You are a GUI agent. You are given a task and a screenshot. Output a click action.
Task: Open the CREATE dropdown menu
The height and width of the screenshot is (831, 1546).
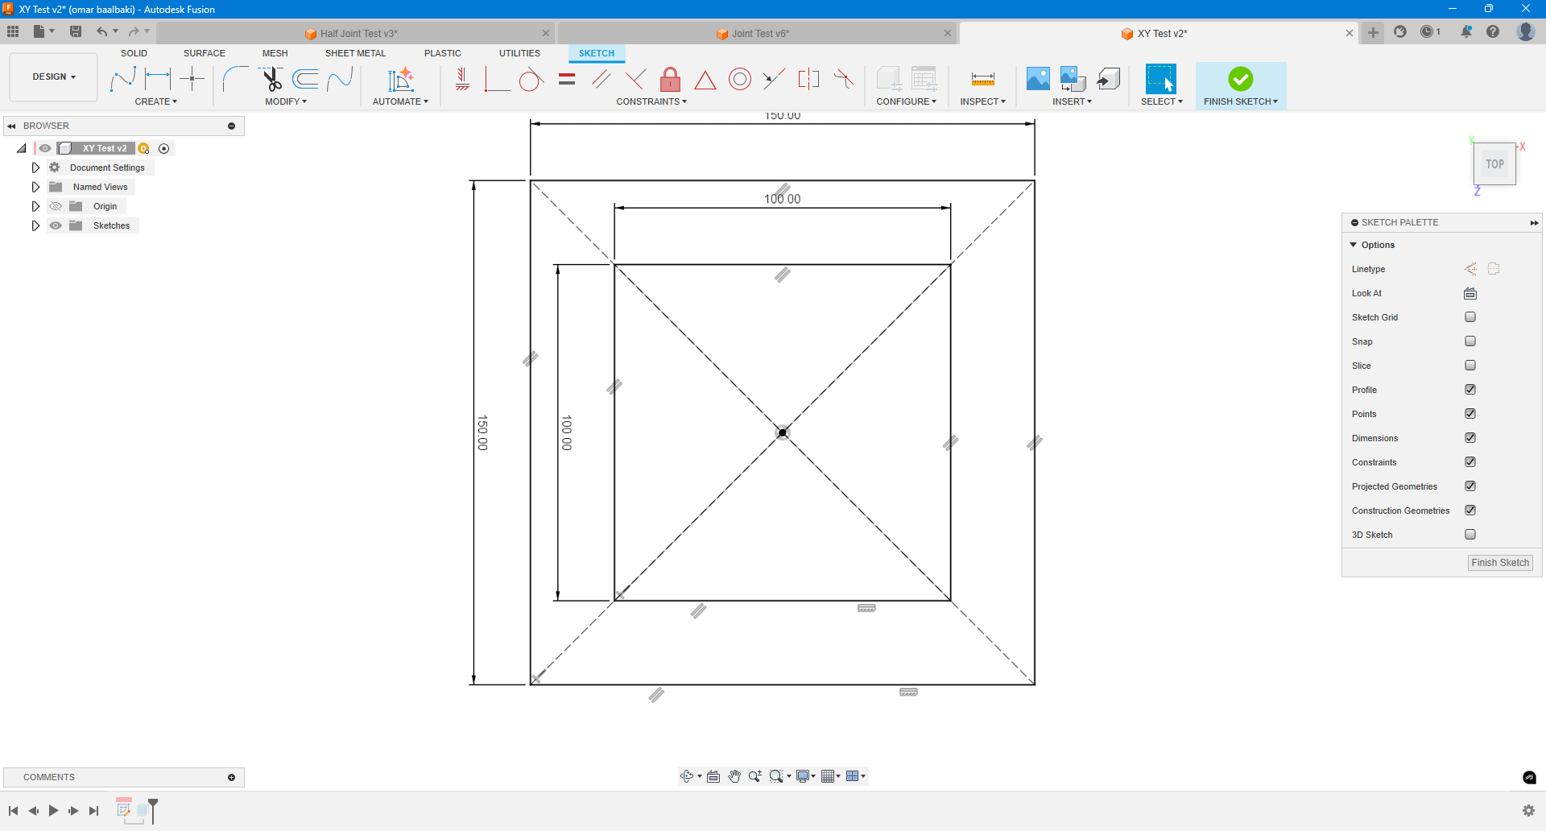tap(156, 101)
